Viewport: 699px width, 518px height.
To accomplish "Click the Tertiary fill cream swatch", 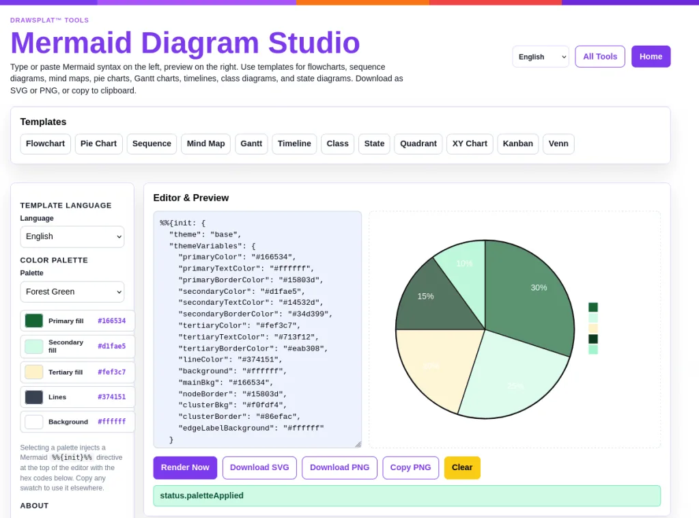I will coord(34,372).
